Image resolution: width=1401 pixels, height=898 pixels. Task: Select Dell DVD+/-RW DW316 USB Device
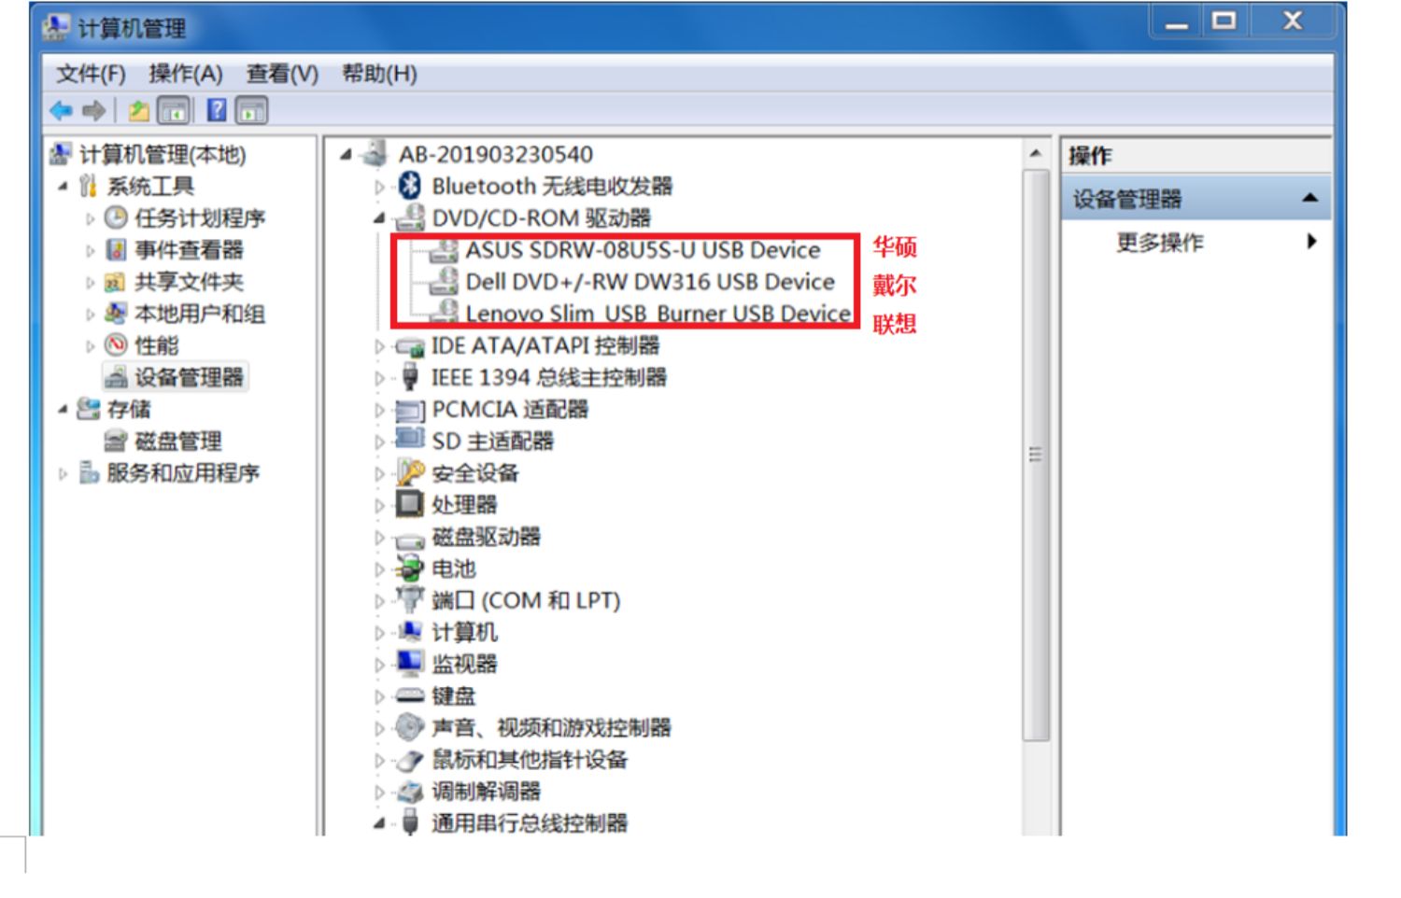point(650,282)
